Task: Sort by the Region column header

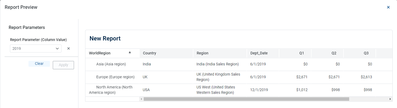Action: click(203, 53)
